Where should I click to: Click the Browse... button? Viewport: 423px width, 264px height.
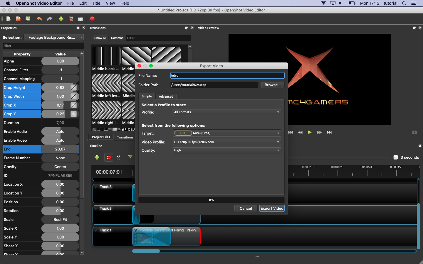tap(273, 85)
